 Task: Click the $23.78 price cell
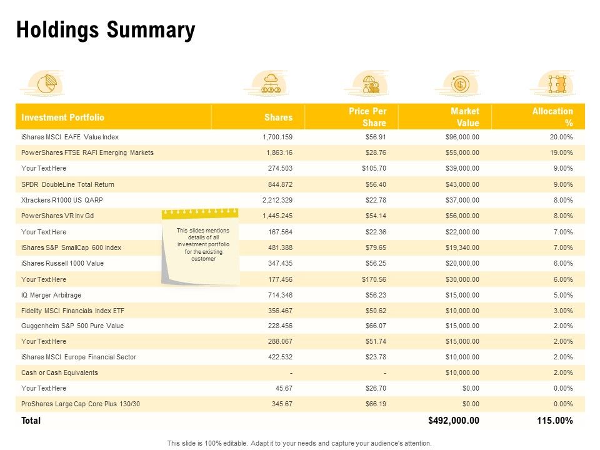(376, 357)
